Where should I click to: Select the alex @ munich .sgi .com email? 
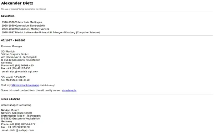pyautogui.click(x=24, y=72)
